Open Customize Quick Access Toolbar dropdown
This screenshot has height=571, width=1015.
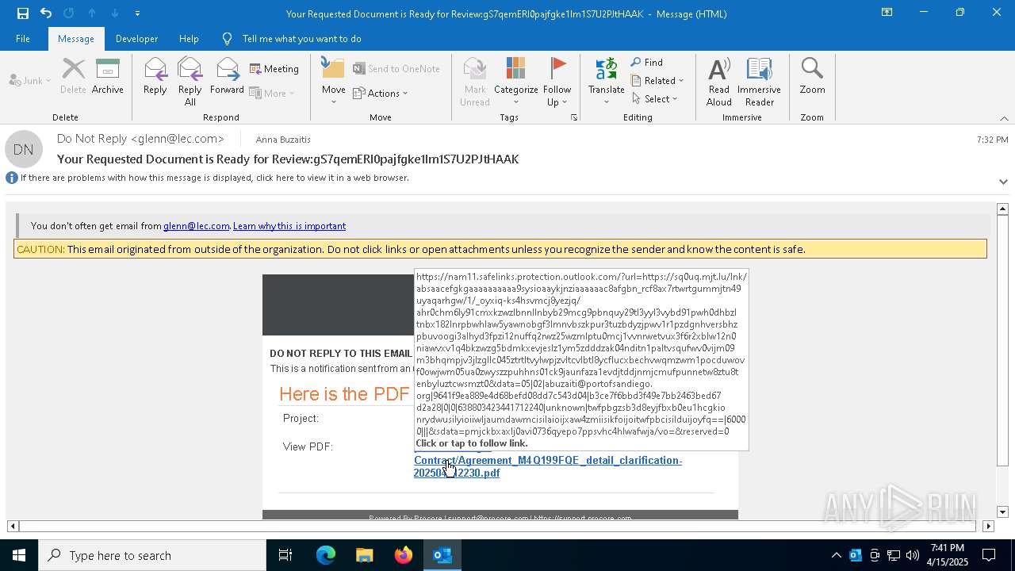[137, 13]
